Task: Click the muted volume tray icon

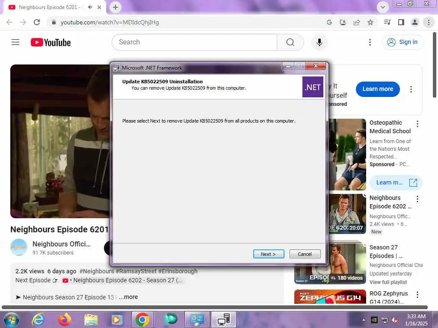Action: click(x=395, y=320)
